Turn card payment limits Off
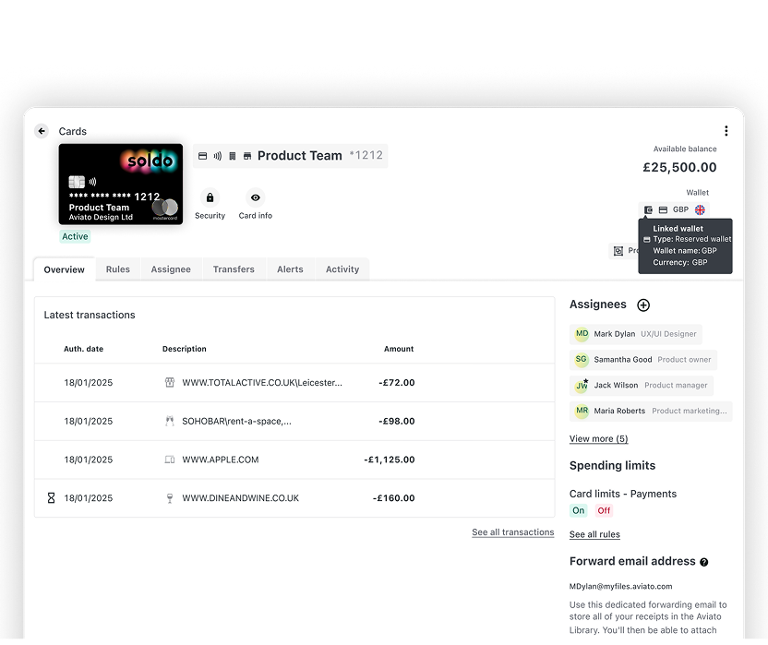This screenshot has width=768, height=645. (604, 510)
